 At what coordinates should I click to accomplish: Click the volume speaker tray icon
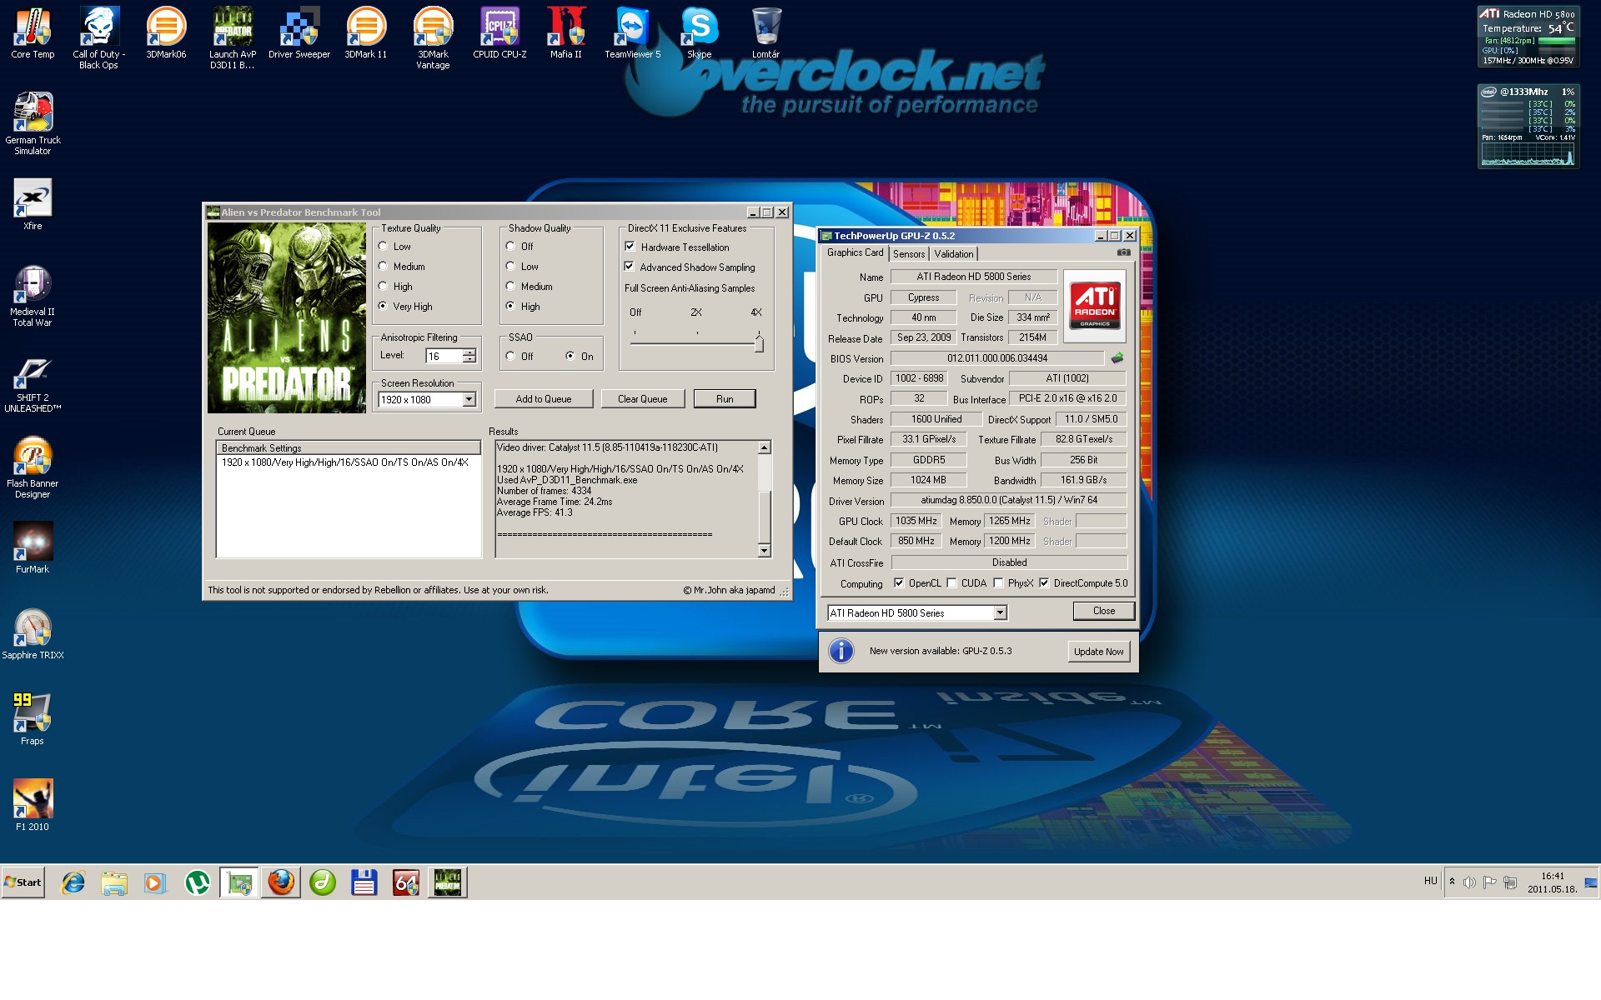(1469, 882)
